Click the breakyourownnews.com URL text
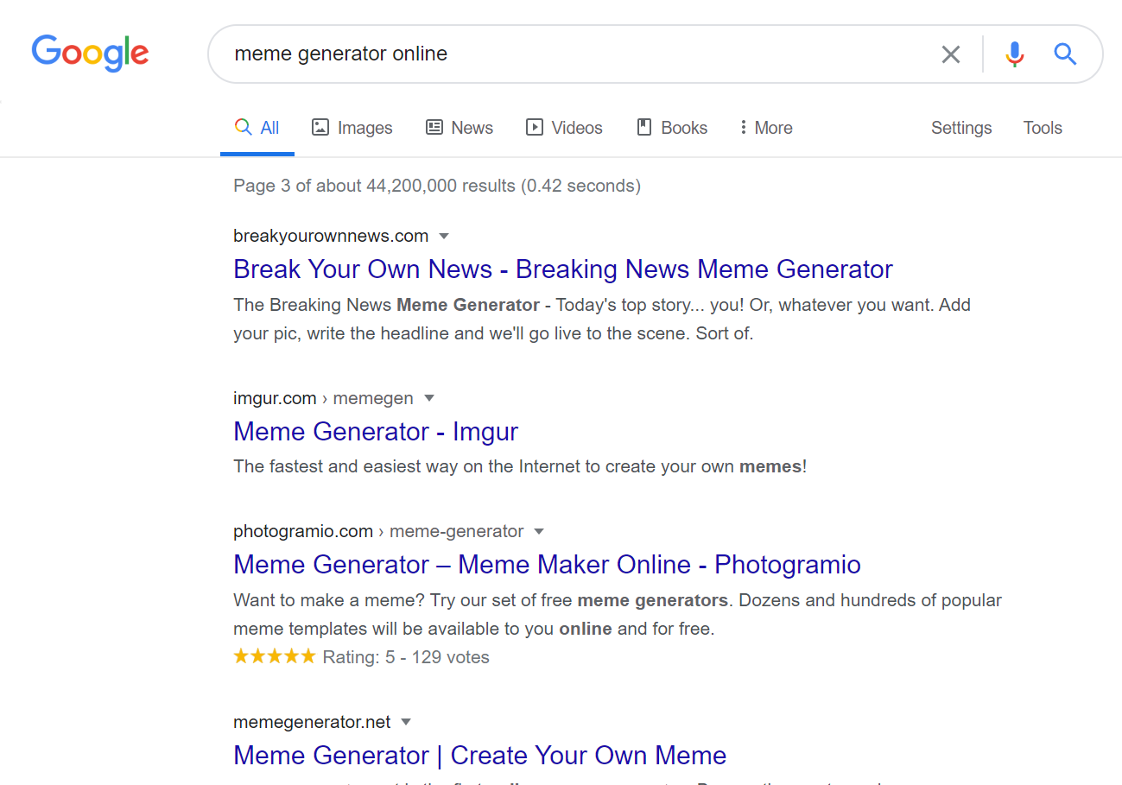 [x=331, y=236]
